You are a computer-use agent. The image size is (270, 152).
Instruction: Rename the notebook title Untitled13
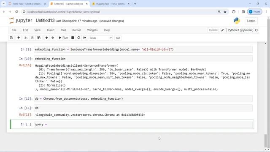pyautogui.click(x=45, y=21)
